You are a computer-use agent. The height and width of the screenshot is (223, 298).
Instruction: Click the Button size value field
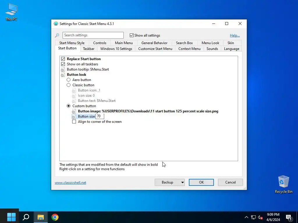click(x=100, y=116)
